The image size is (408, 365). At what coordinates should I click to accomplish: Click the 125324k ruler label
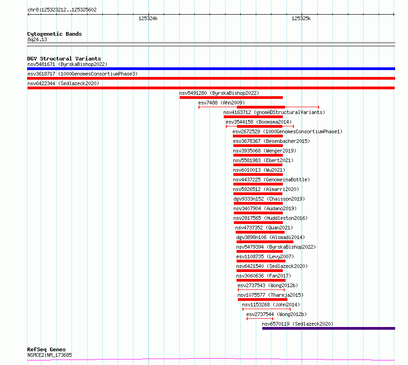point(148,18)
